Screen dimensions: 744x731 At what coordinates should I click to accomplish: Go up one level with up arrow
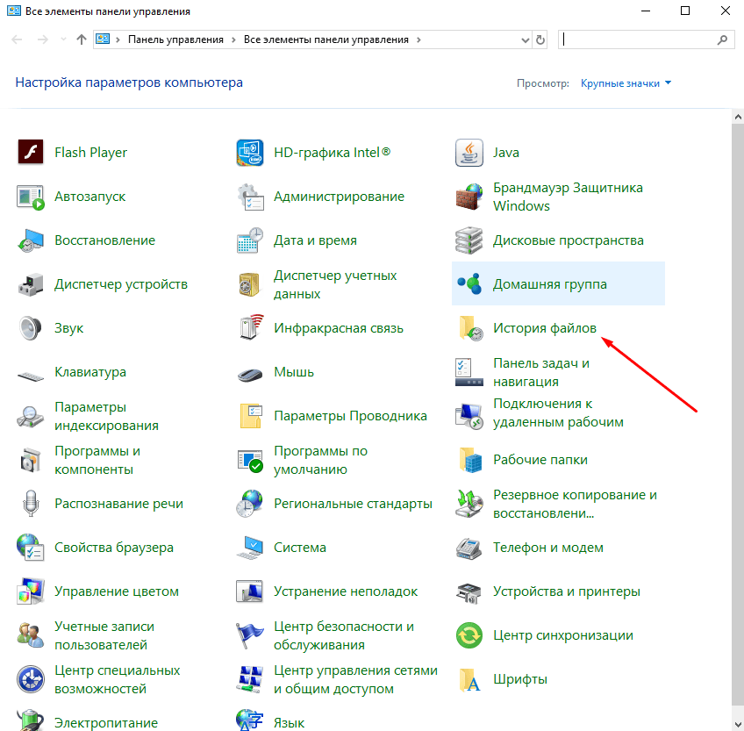82,39
